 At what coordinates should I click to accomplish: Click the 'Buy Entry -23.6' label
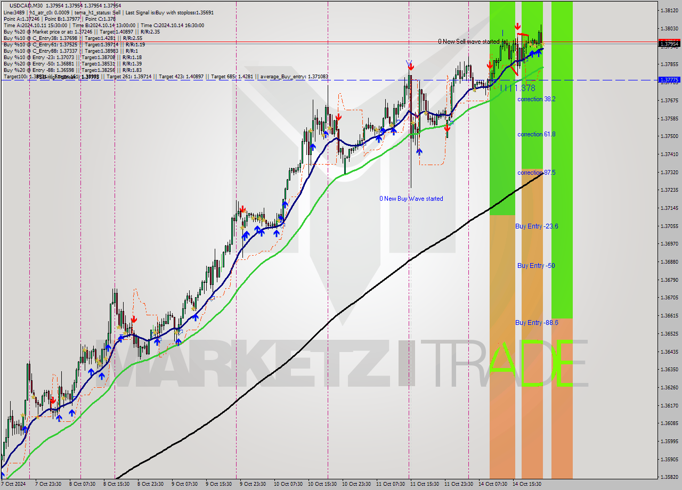(x=537, y=226)
